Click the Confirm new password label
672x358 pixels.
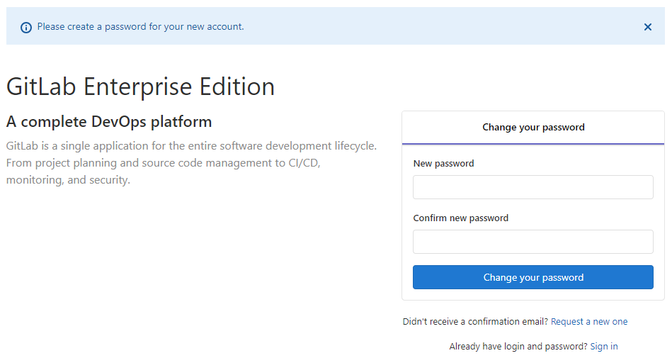(x=460, y=218)
